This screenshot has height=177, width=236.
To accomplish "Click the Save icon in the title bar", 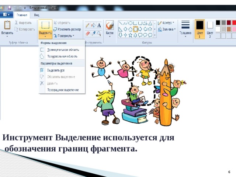I will point(10,8).
